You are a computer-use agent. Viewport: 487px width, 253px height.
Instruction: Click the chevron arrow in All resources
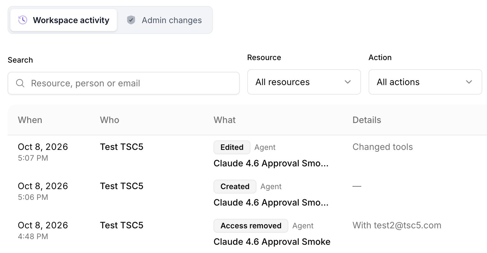(x=348, y=82)
